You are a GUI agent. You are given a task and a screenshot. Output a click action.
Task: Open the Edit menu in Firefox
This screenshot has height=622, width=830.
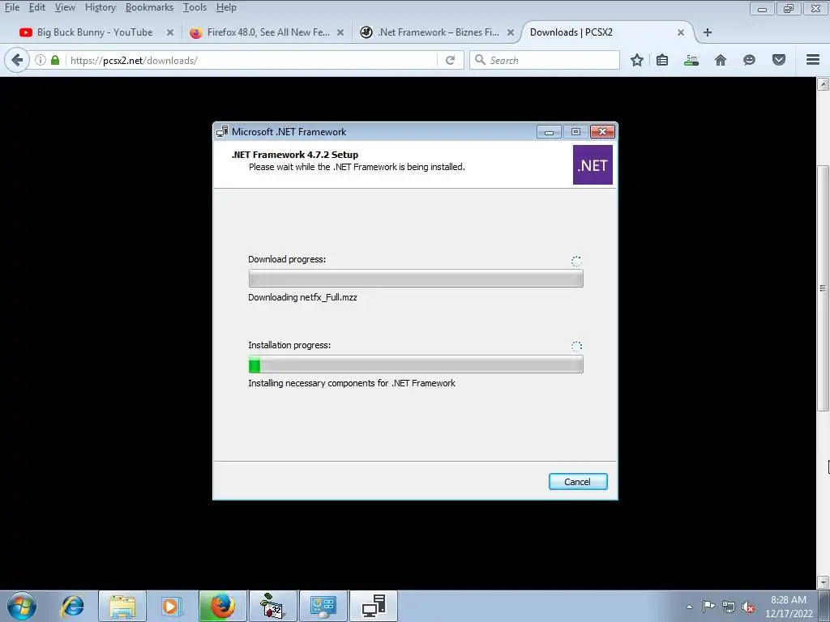pyautogui.click(x=36, y=7)
